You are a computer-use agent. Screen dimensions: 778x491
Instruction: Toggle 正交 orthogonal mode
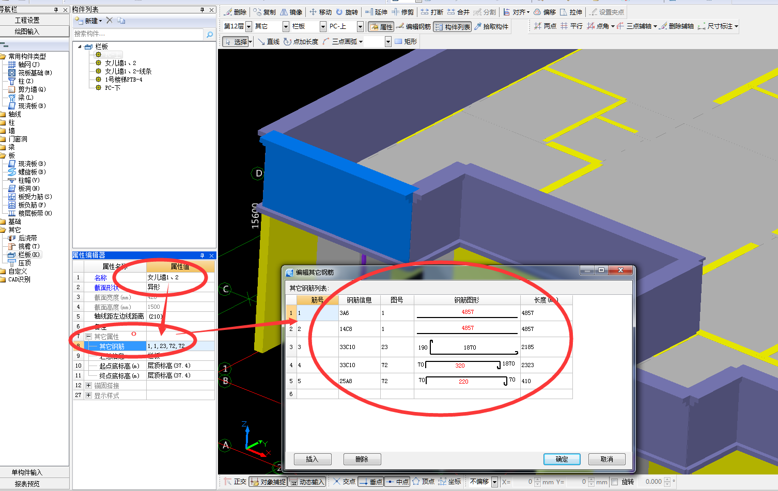point(235,482)
